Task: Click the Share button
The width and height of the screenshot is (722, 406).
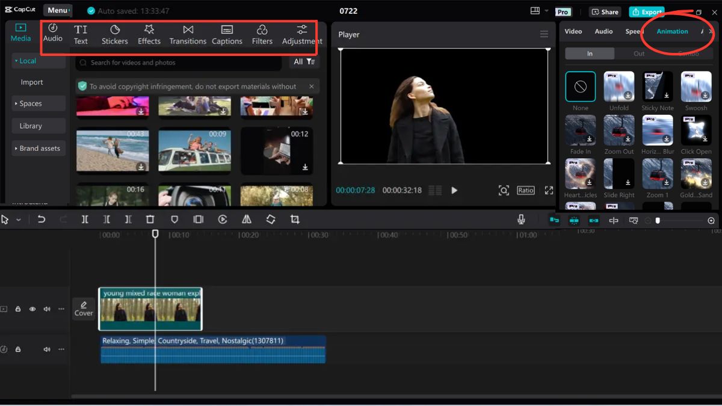Action: click(x=605, y=12)
